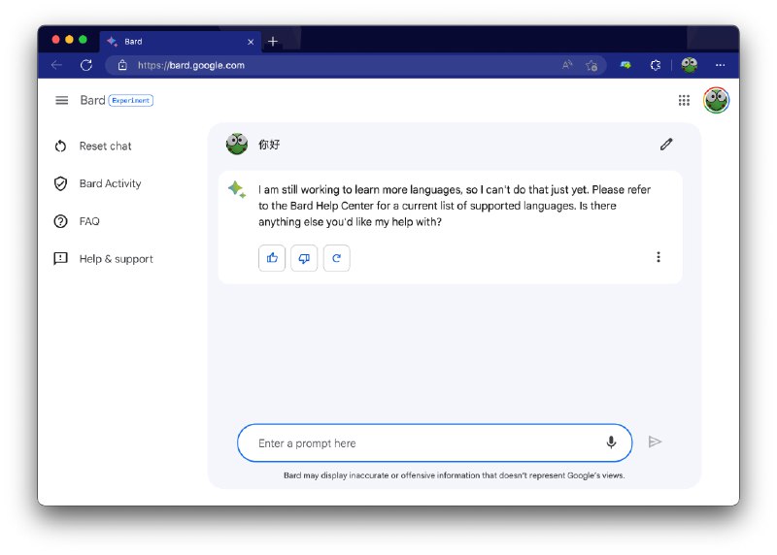Viewport: 777px width, 555px height.
Task: Click the thumbs up button on response
Action: pyautogui.click(x=272, y=258)
